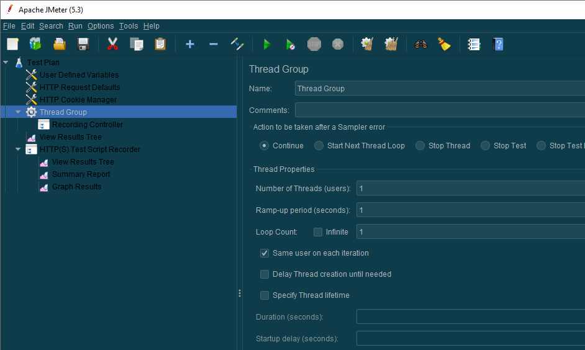Select HTTP Cookie Manager node
The image size is (585, 350).
tap(71, 99)
